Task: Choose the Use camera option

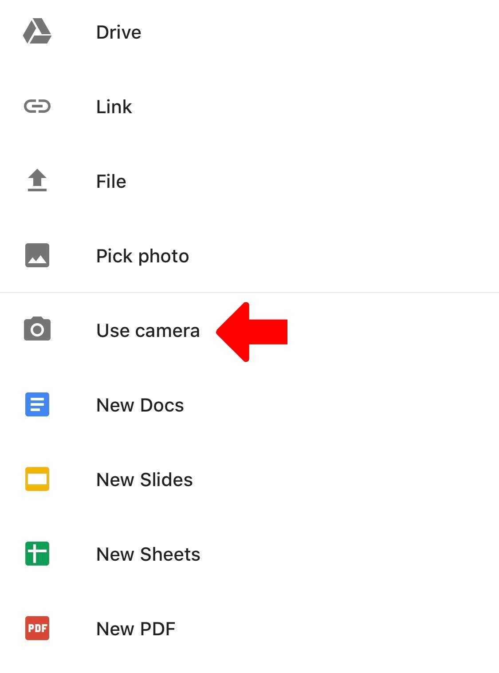Action: [249, 330]
